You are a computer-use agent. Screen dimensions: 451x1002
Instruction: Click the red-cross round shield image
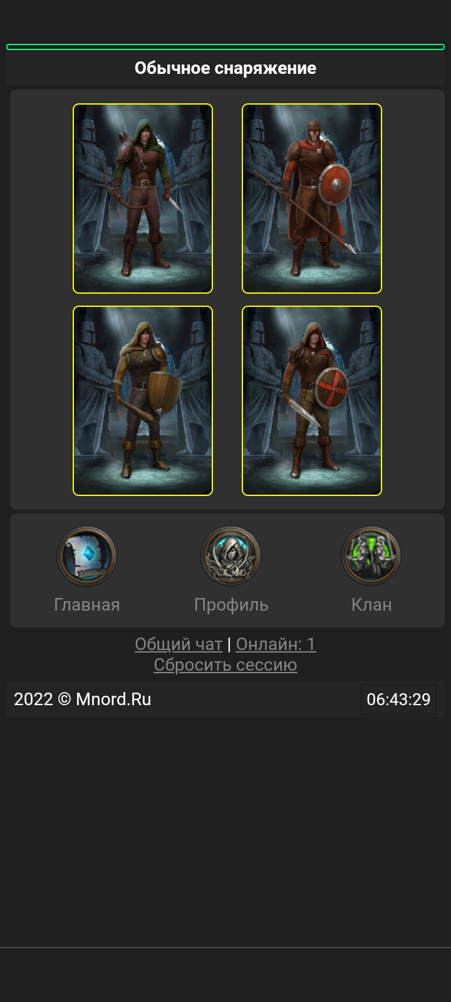pyautogui.click(x=331, y=388)
